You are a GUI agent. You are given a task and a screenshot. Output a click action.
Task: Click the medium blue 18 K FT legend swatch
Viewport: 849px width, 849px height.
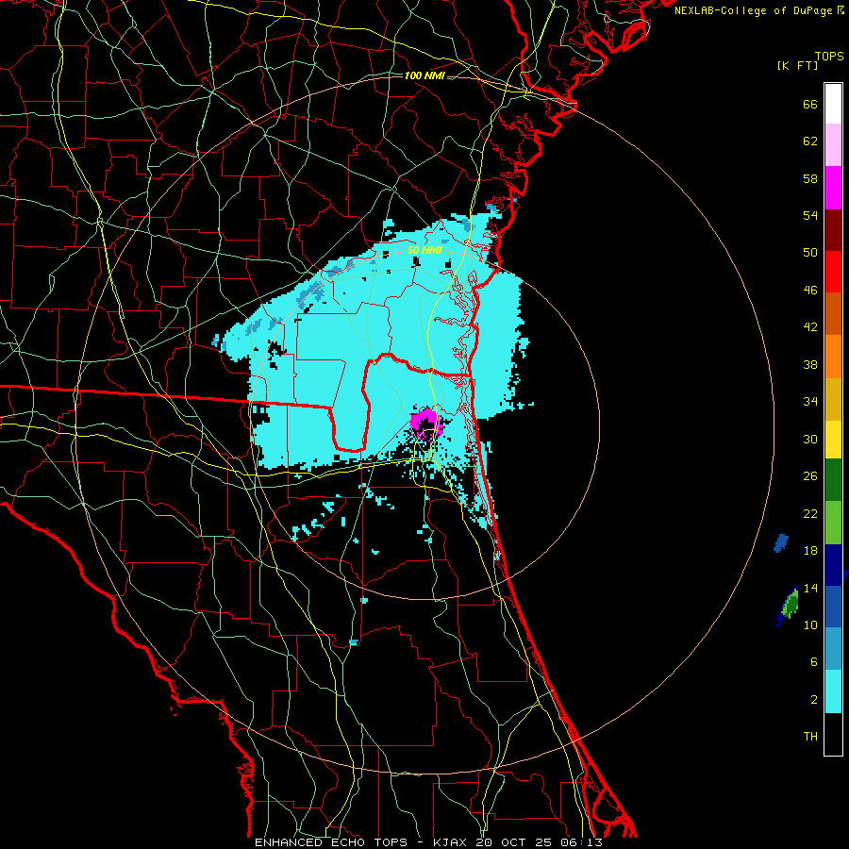833,607
